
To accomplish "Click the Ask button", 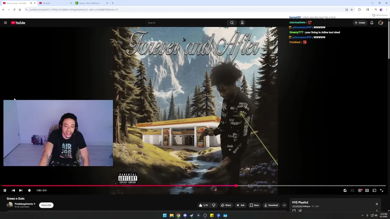I will pyautogui.click(x=241, y=205).
